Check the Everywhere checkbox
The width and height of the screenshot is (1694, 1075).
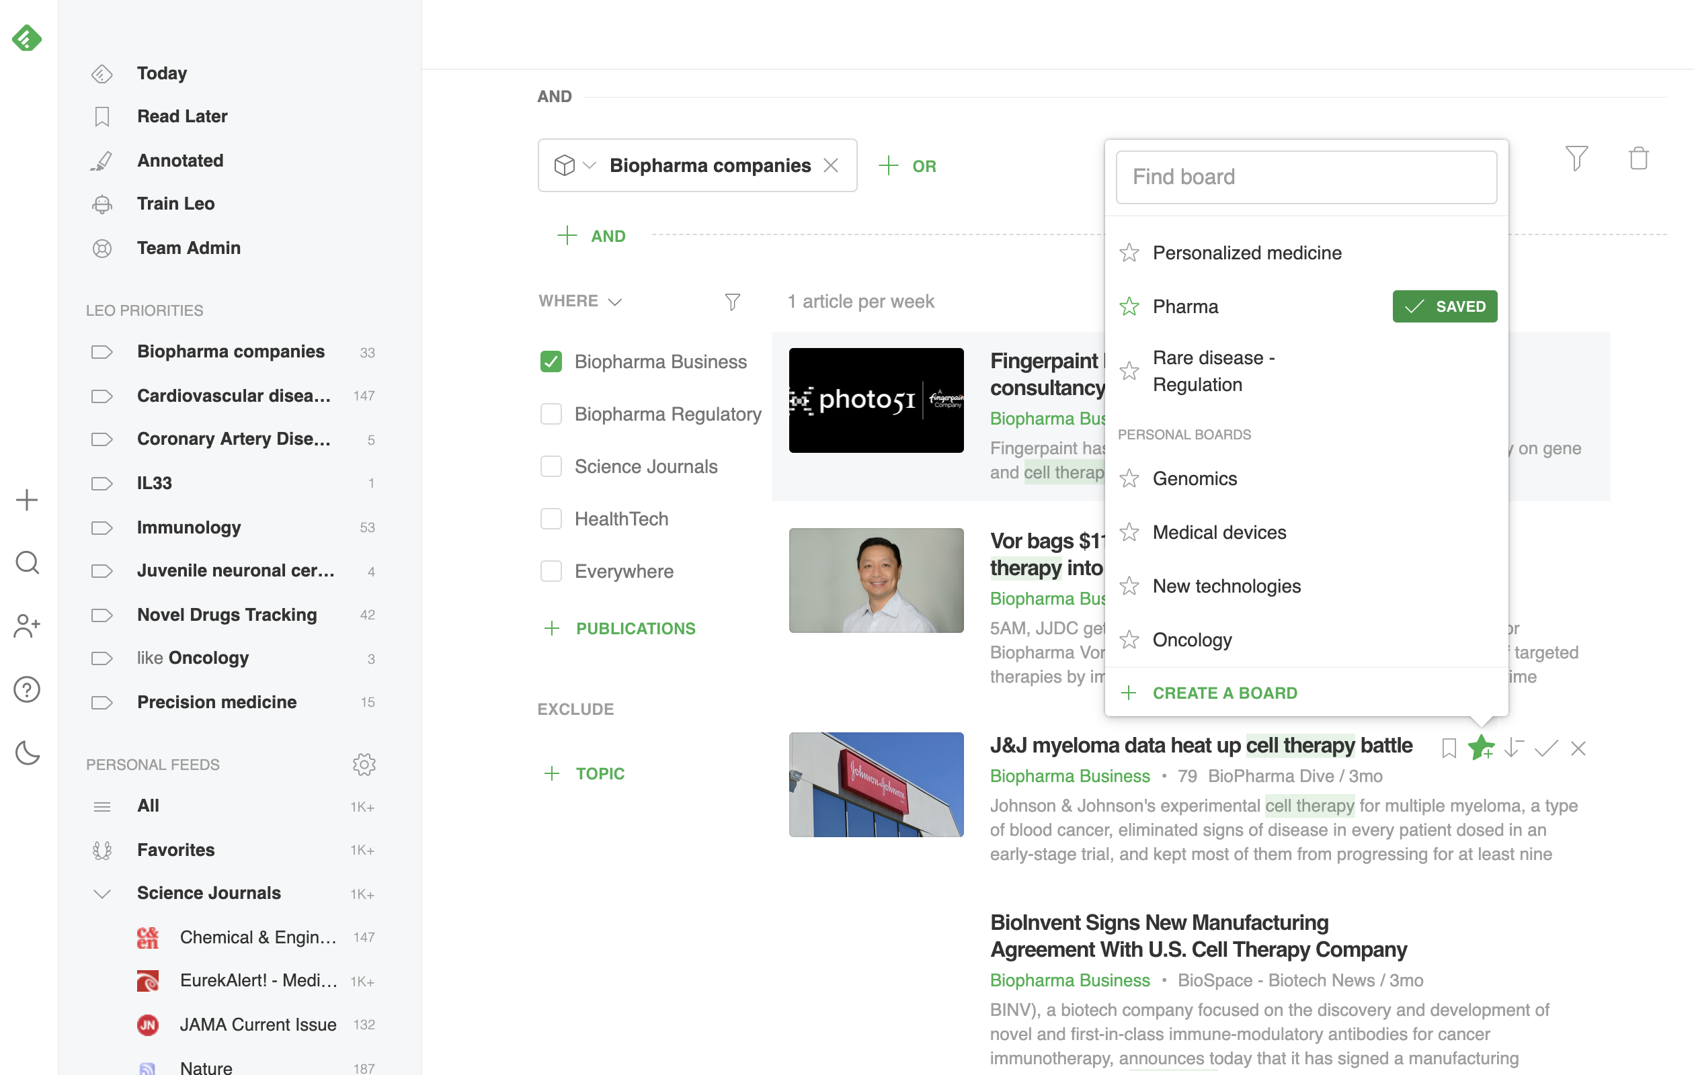[x=551, y=571]
